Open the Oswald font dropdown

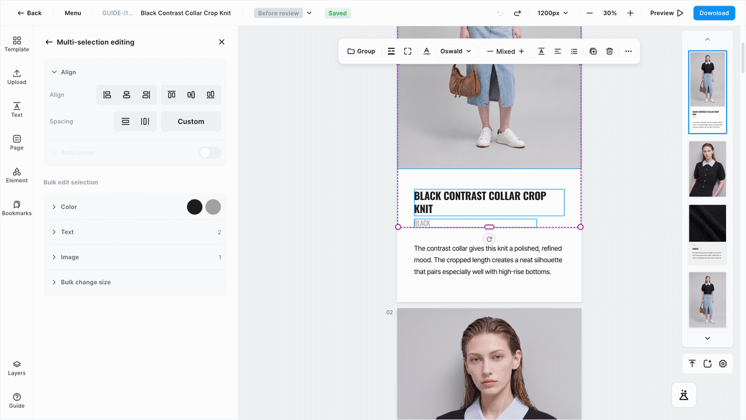coord(456,52)
